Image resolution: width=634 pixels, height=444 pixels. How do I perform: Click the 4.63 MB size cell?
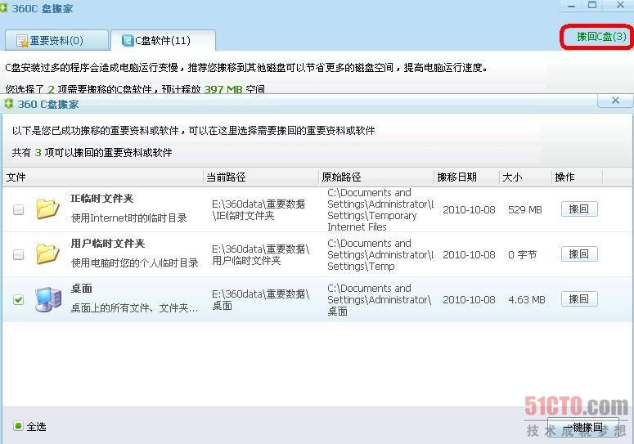[x=527, y=300]
